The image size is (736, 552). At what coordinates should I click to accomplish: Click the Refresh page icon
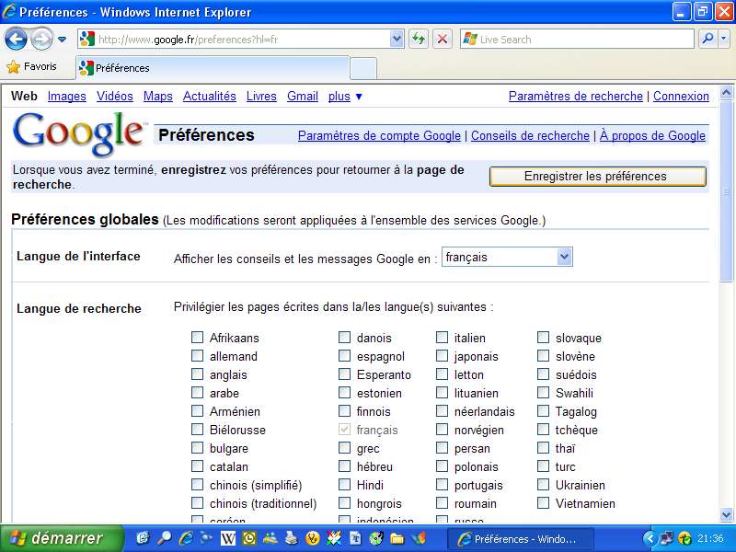point(419,39)
